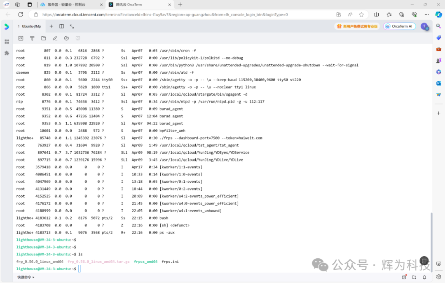The height and width of the screenshot is (283, 445).
Task: Toggle the favorites star in address bar
Action: point(361,14)
